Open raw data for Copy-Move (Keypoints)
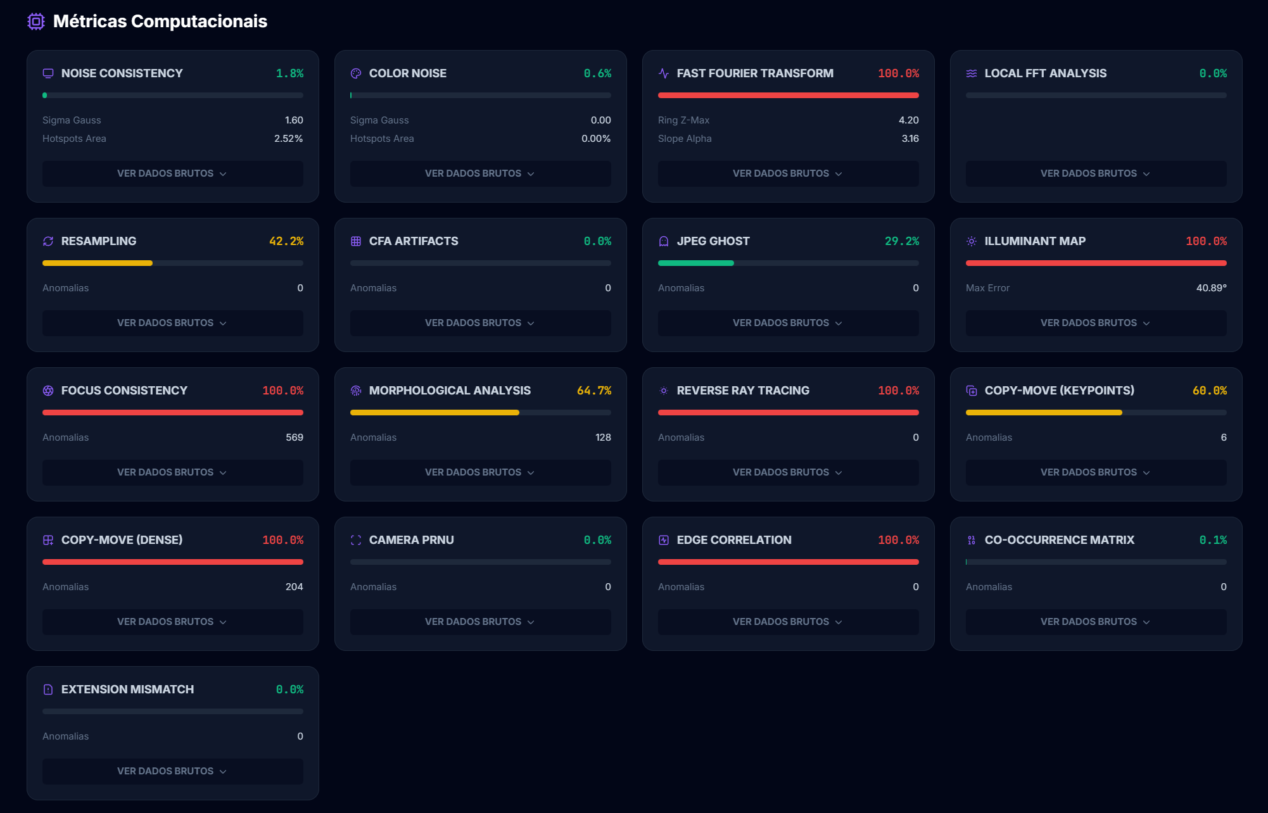The width and height of the screenshot is (1268, 813). click(x=1096, y=472)
